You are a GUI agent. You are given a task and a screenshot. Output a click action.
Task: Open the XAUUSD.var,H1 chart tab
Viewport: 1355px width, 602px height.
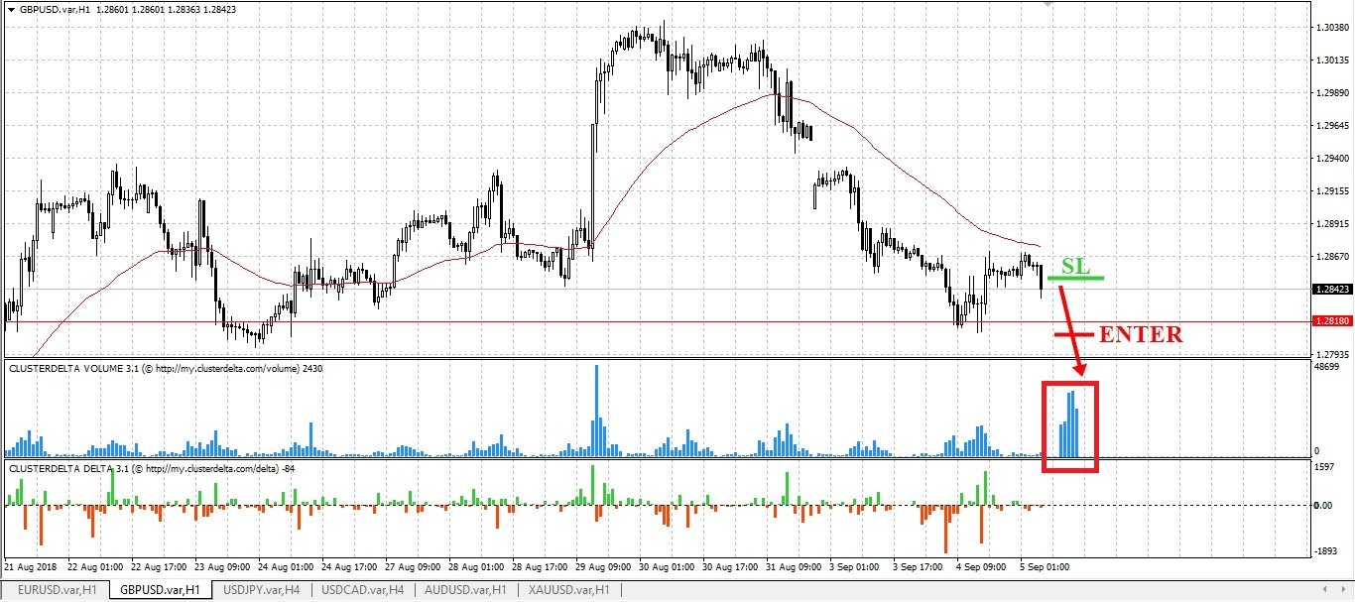[x=568, y=590]
